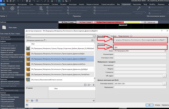169x109 pixels.
Task: Open Единицы проекта in the ribbon
Action: [x=74, y=13]
